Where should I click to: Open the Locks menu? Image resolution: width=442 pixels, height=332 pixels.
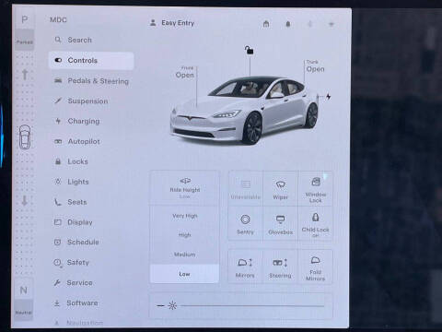(71, 161)
